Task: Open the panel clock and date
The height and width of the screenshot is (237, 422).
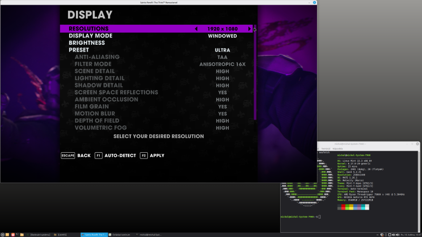Action: (411, 234)
